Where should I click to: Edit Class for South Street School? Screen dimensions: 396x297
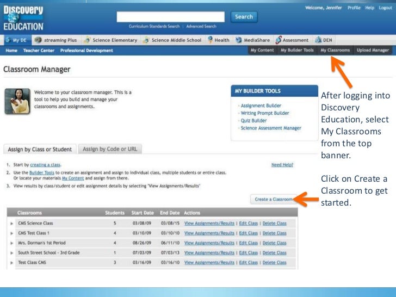tap(248, 253)
